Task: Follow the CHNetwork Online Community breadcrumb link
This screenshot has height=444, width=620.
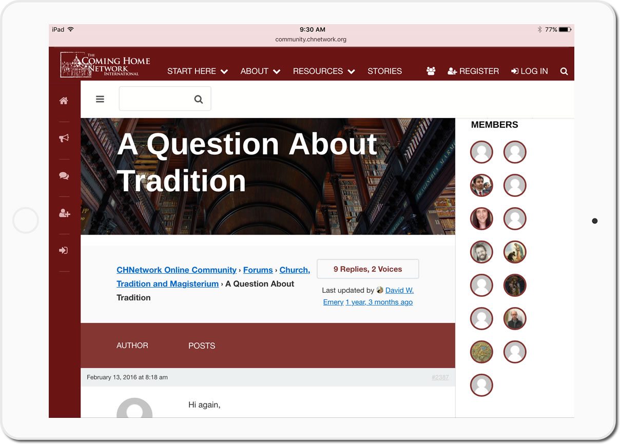Action: [x=177, y=270]
